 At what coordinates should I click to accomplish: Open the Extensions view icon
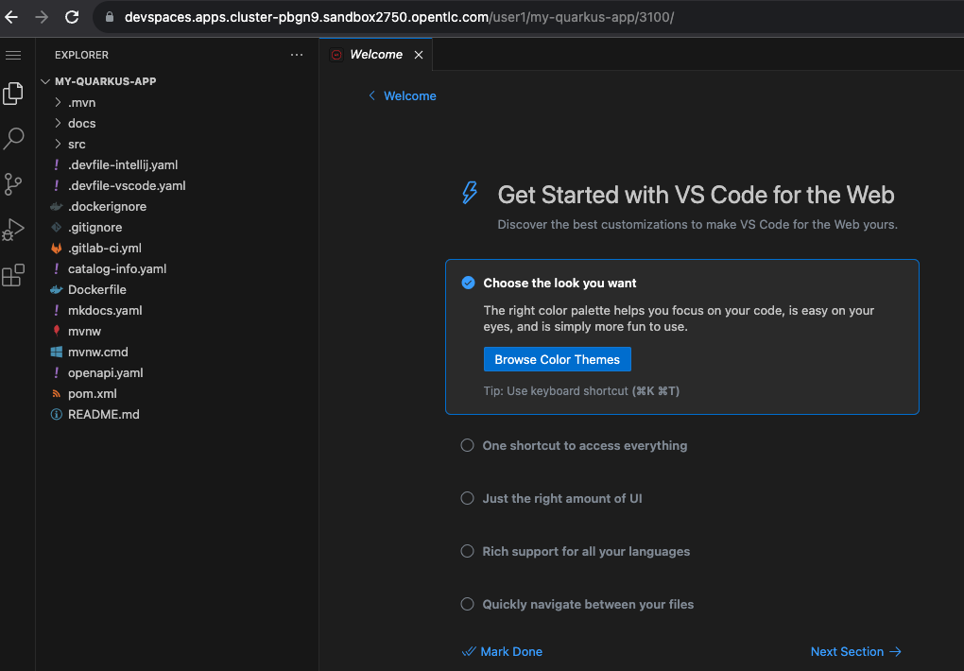(x=13, y=275)
